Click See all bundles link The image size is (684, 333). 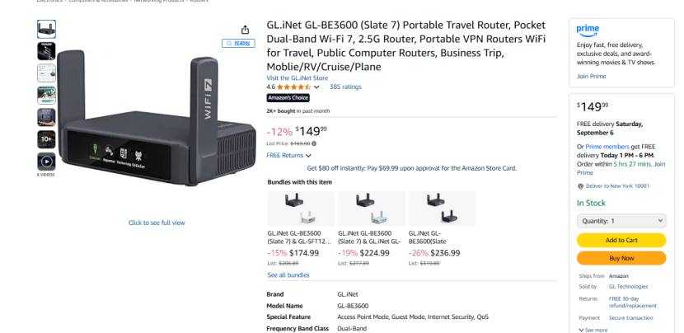tap(288, 275)
